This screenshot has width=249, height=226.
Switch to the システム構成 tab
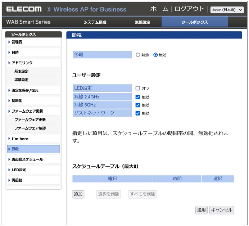[95, 22]
